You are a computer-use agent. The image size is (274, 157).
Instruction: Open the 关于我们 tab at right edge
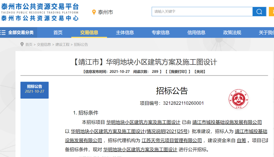(266, 33)
